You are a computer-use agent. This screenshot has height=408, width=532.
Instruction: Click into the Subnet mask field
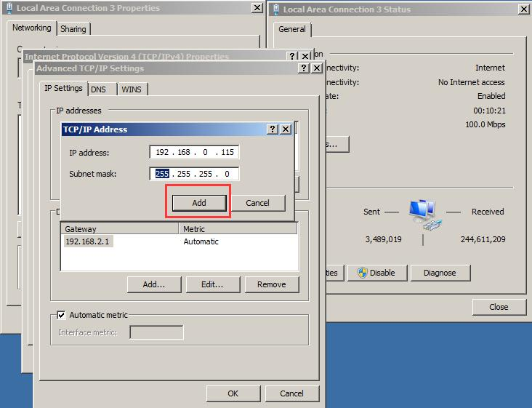(195, 174)
